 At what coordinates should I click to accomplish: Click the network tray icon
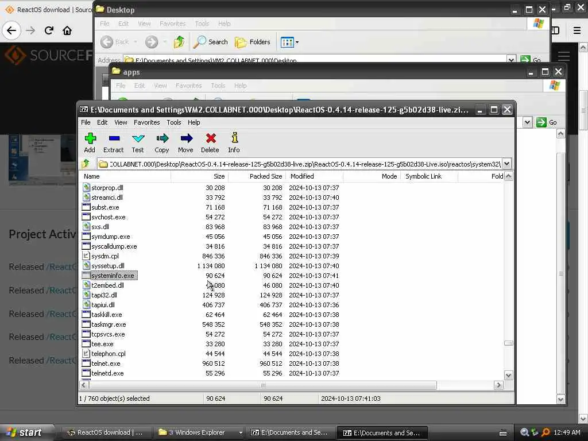tap(535, 432)
